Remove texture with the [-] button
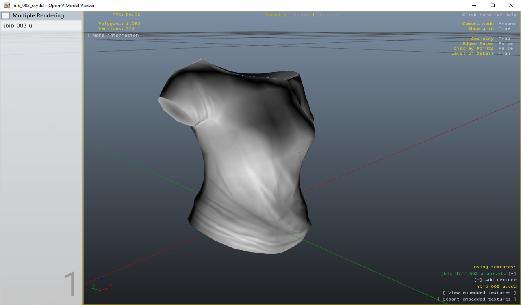Viewport: 521px width, 305px height. pos(512,273)
